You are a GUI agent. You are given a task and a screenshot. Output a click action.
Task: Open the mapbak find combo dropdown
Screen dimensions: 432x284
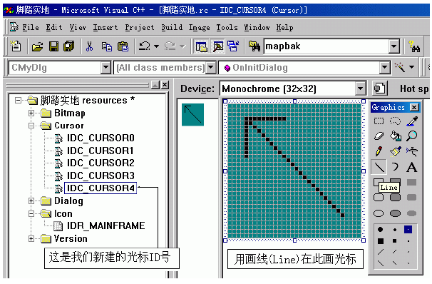pyautogui.click(x=394, y=46)
